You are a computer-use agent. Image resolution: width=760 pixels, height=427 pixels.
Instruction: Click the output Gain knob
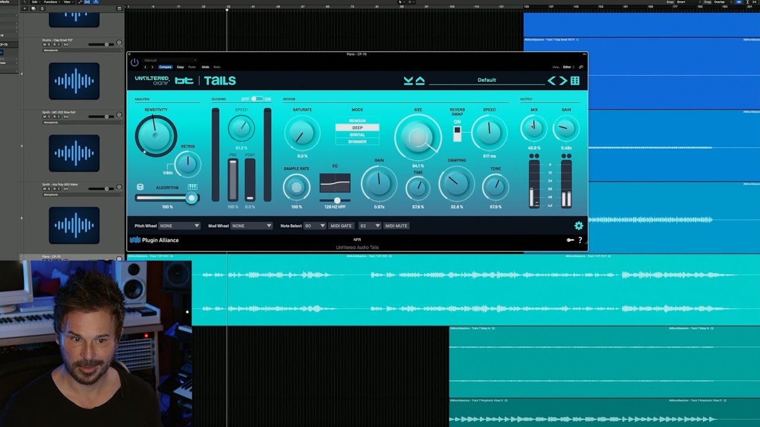[x=566, y=128]
